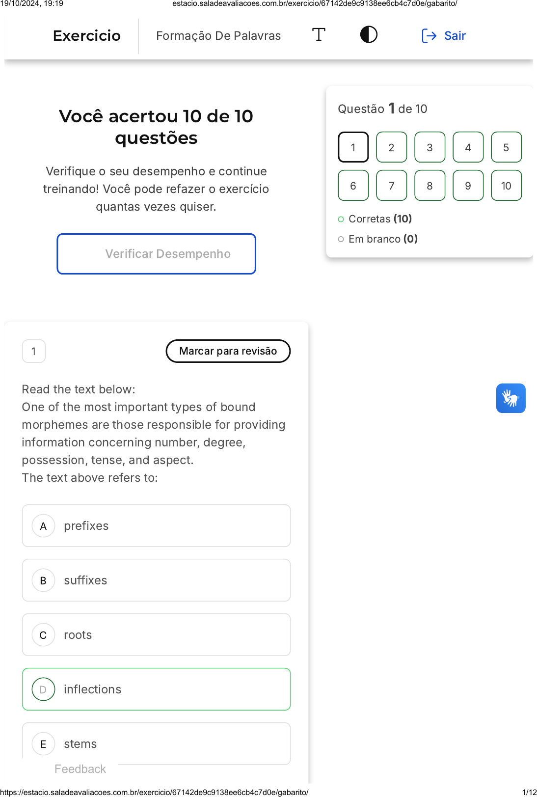Click the Feedback section label
537x797 pixels.
[80, 769]
